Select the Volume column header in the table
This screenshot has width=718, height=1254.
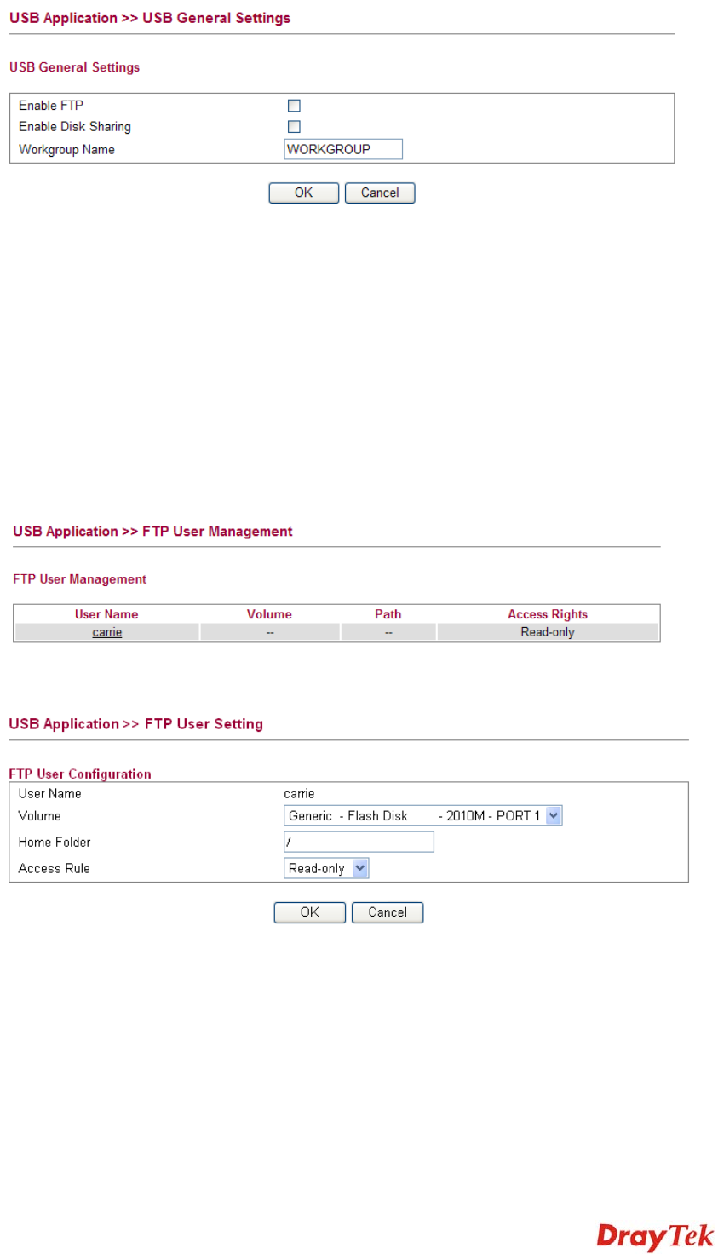coord(269,614)
